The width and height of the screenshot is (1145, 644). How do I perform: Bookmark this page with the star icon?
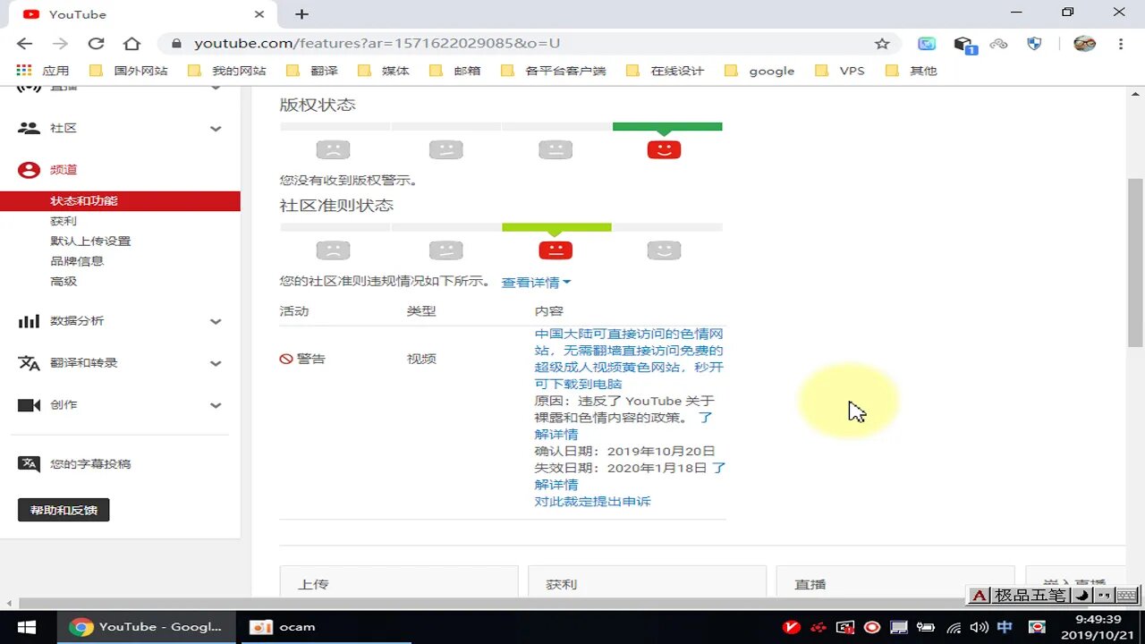(x=882, y=43)
